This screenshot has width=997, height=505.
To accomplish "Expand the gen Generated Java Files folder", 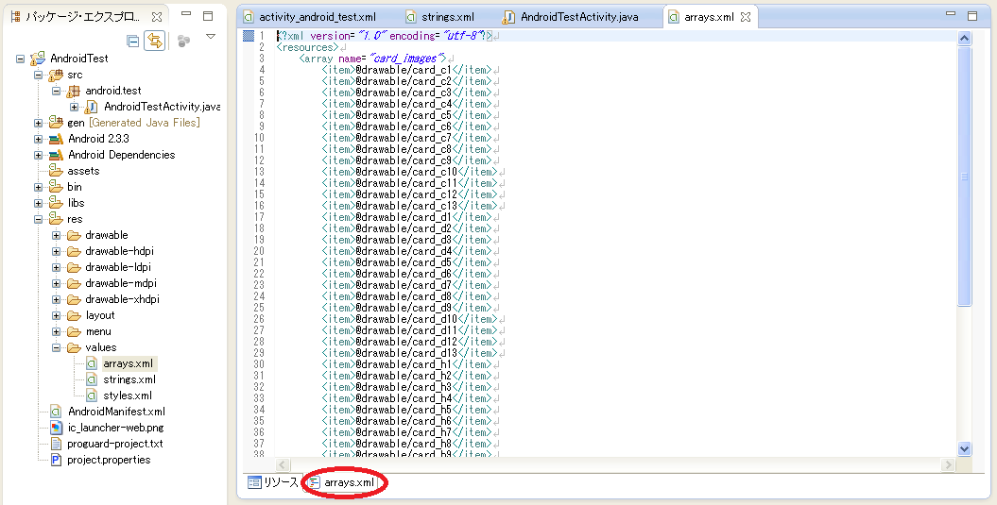I will click(39, 123).
